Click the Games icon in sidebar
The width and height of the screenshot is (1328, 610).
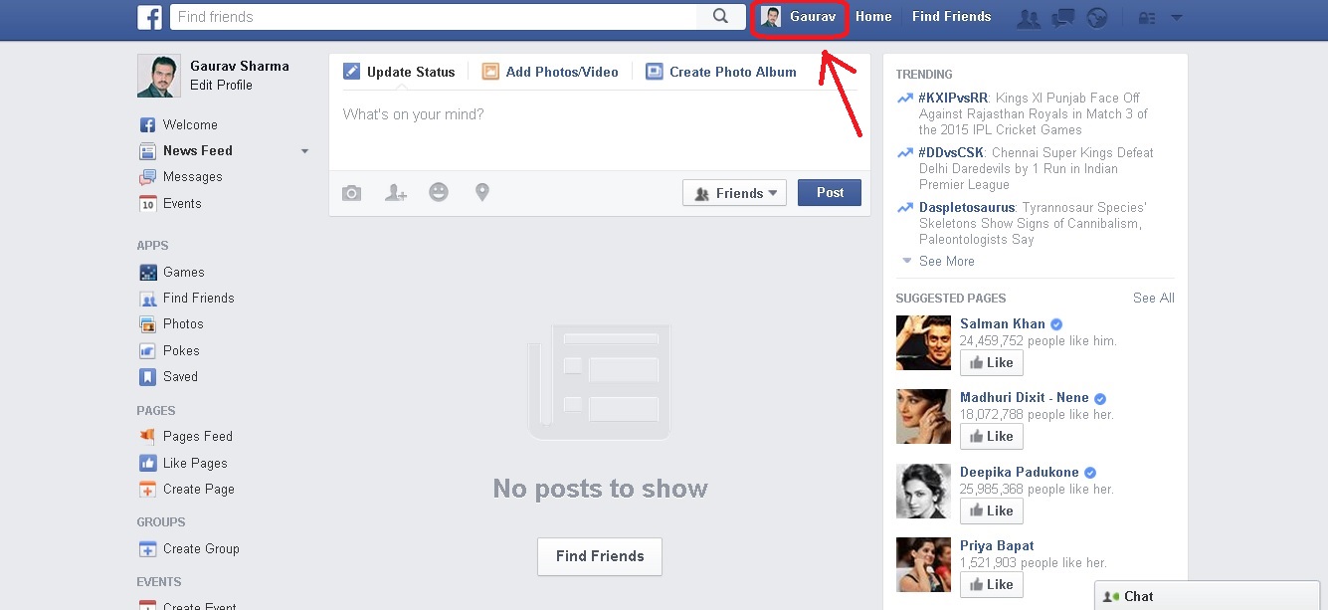147,273
